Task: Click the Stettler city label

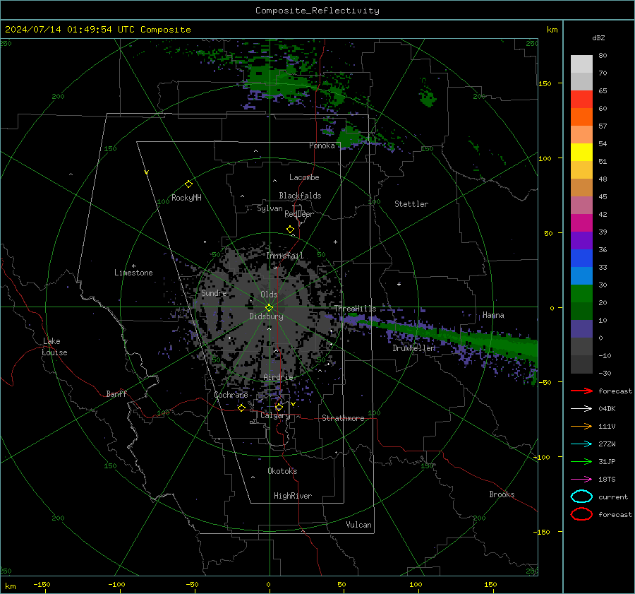Action: (x=411, y=204)
